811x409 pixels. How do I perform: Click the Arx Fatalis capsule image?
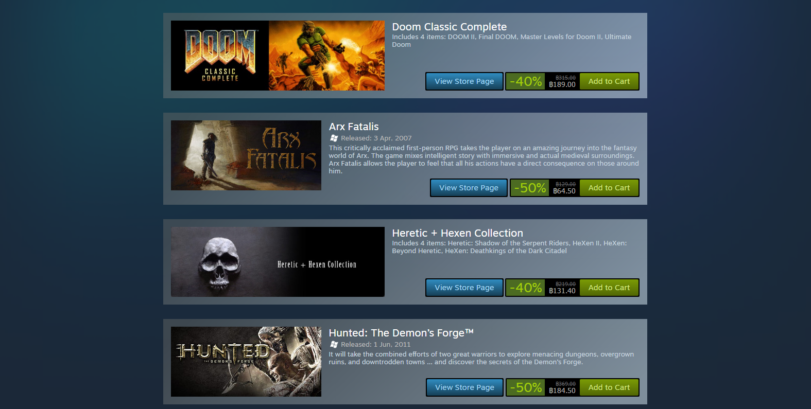(246, 155)
